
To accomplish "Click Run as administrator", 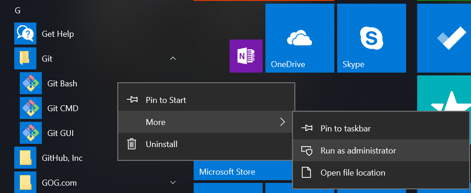I will 358,150.
